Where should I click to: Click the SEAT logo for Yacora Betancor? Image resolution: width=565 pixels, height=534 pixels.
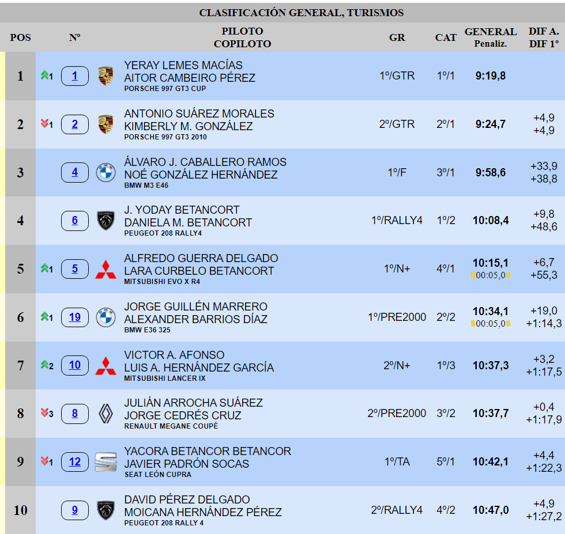pos(106,462)
